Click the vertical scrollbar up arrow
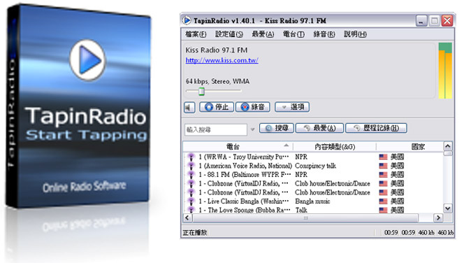 pyautogui.click(x=448, y=146)
